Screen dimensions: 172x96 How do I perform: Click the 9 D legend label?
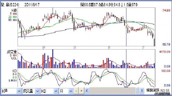[x=15, y=78]
